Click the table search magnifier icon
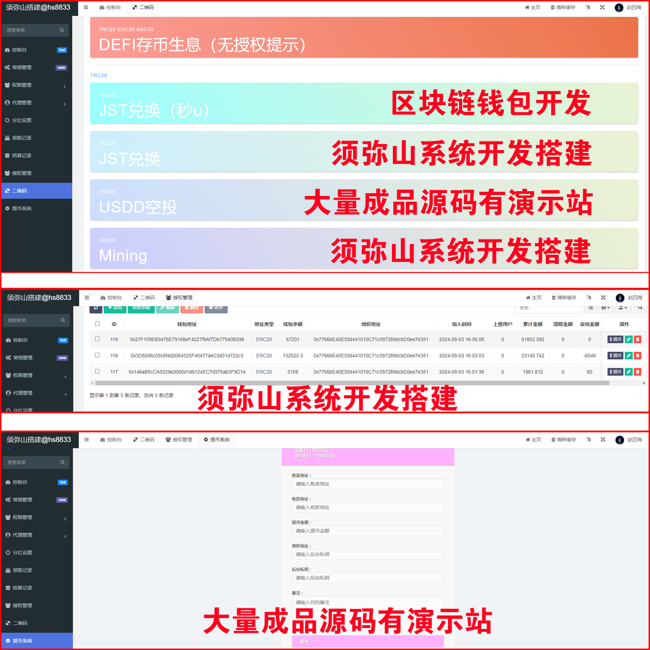 (x=640, y=308)
